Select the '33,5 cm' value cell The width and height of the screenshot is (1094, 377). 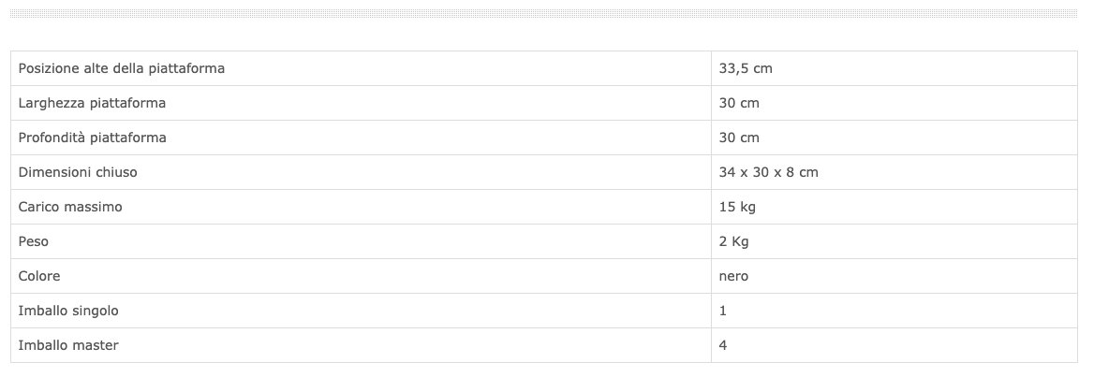(x=745, y=68)
